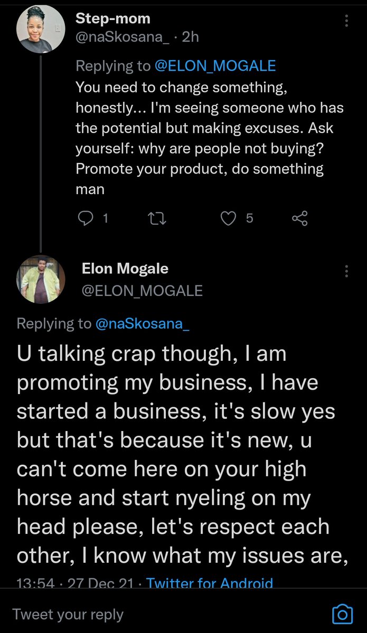Image resolution: width=367 pixels, height=633 pixels.
Task: Tap the @ELON_MOGALE mention link
Action: tap(215, 66)
